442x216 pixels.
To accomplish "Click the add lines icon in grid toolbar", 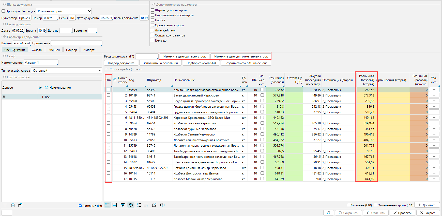I will coord(146,205).
